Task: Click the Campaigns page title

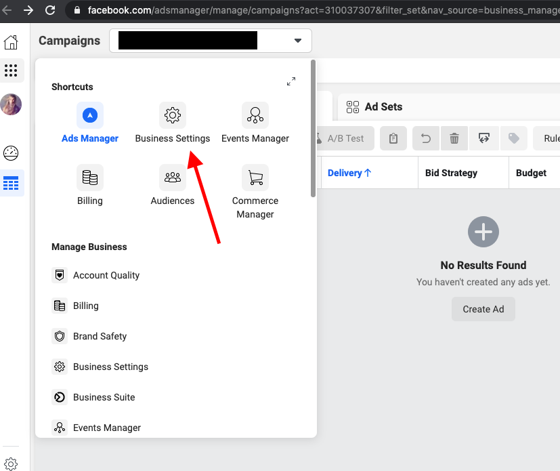Action: tap(69, 41)
